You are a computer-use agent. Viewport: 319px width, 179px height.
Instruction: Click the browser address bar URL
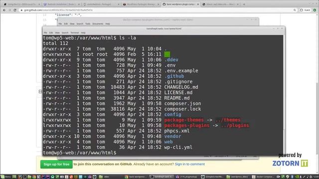pyautogui.click(x=58, y=10)
